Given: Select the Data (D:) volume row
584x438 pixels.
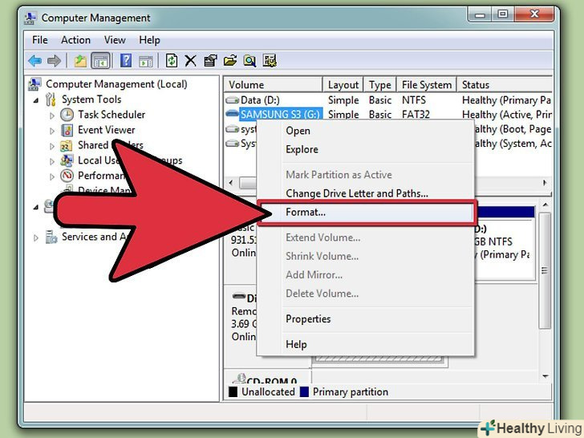Looking at the screenshot, I should 388,100.
